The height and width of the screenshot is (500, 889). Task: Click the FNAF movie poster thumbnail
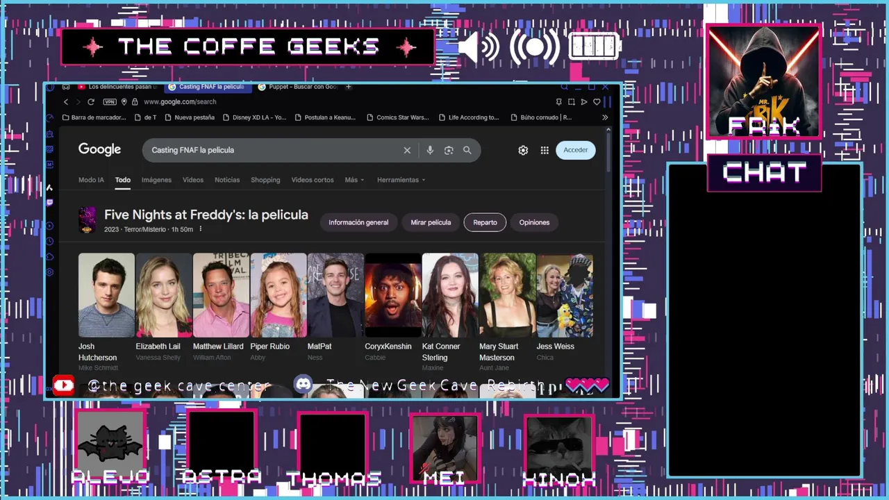pos(88,220)
